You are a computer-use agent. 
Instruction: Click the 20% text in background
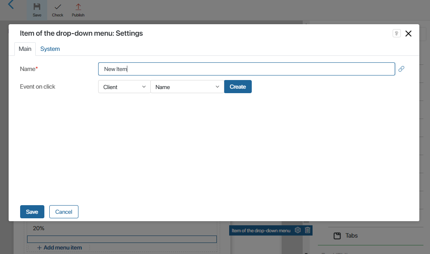coord(39,228)
